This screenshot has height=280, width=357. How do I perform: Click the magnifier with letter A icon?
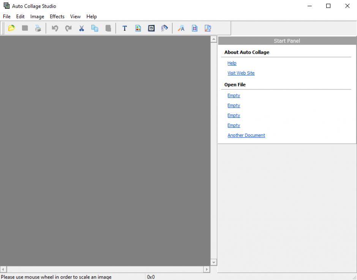pyautogui.click(x=181, y=28)
